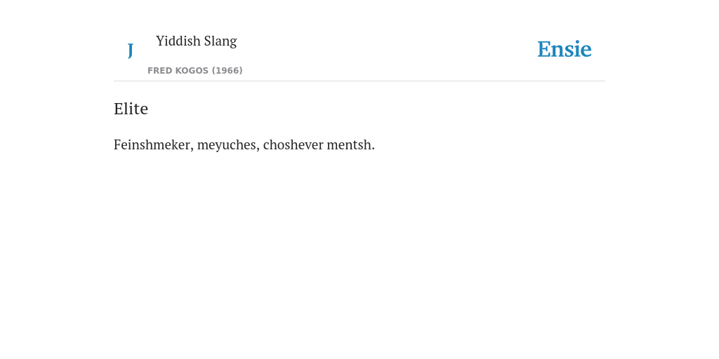Click the word Feinshmeker in the definition
This screenshot has width=719, height=359.
[154, 144]
